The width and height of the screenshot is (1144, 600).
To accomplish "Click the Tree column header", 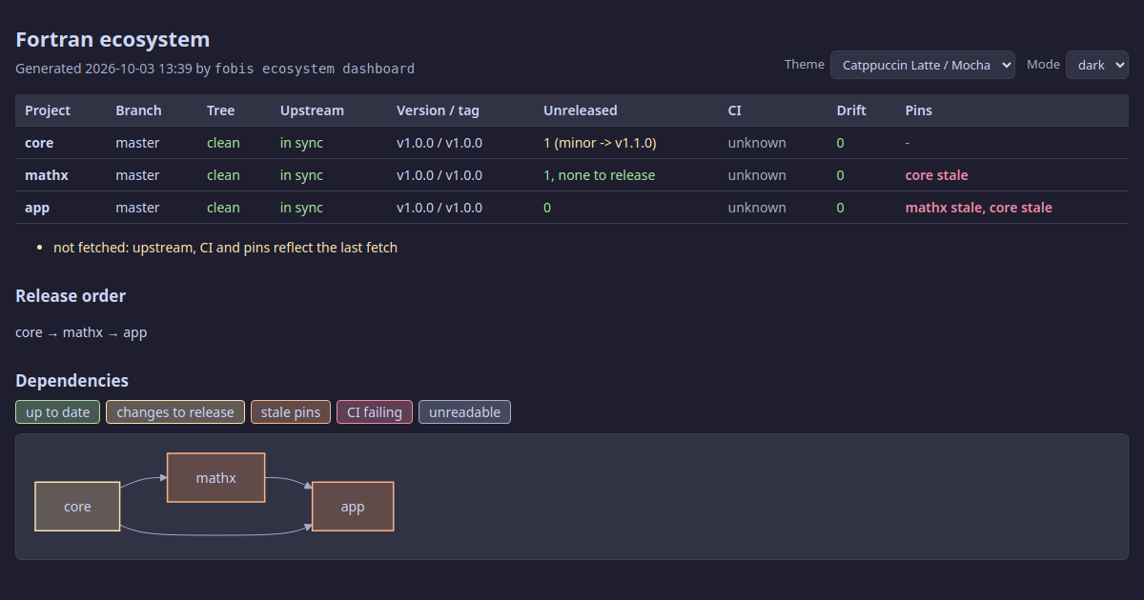I will 220,110.
